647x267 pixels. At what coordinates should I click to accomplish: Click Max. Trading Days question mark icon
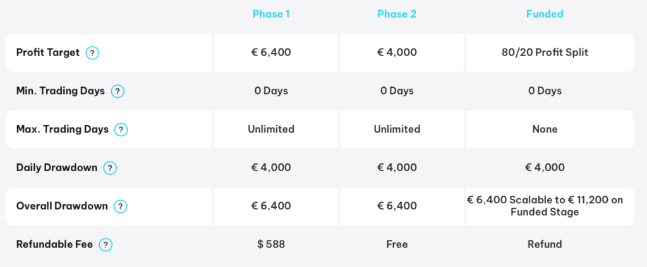121,130
